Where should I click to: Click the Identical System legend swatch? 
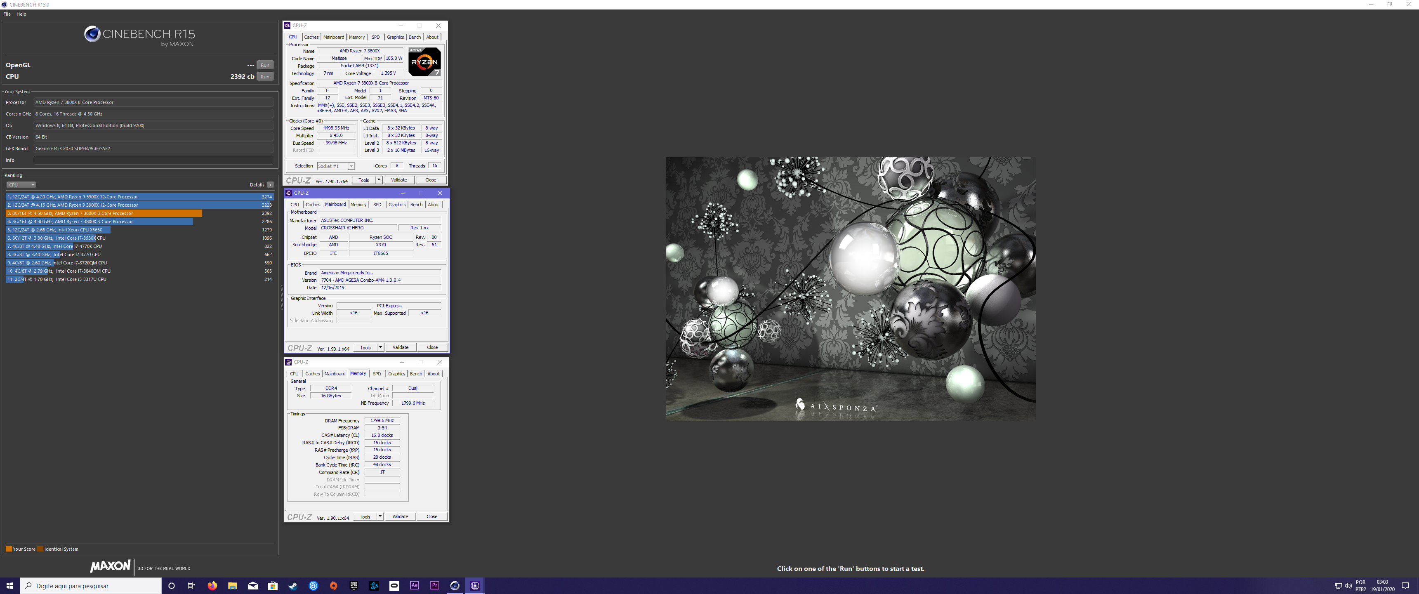tap(40, 549)
